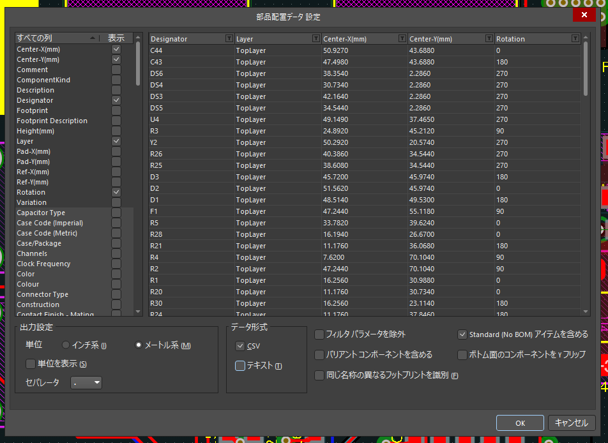Click the 7.6200 Center-X value for R4
The image size is (608, 443).
point(333,257)
